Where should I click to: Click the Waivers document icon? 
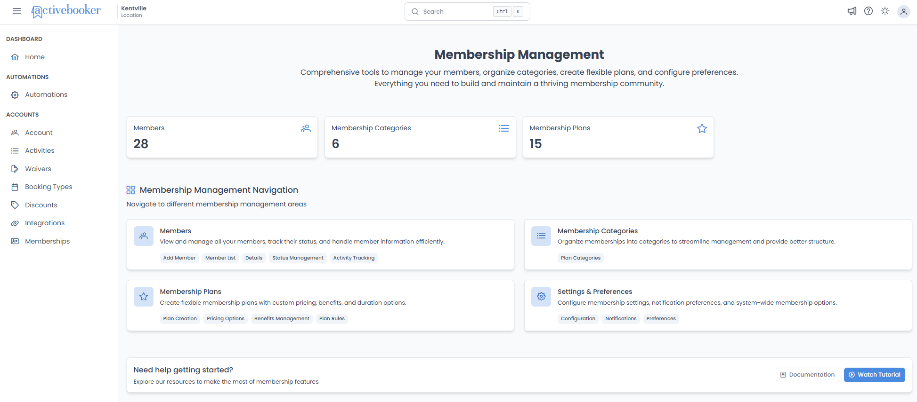pos(15,169)
